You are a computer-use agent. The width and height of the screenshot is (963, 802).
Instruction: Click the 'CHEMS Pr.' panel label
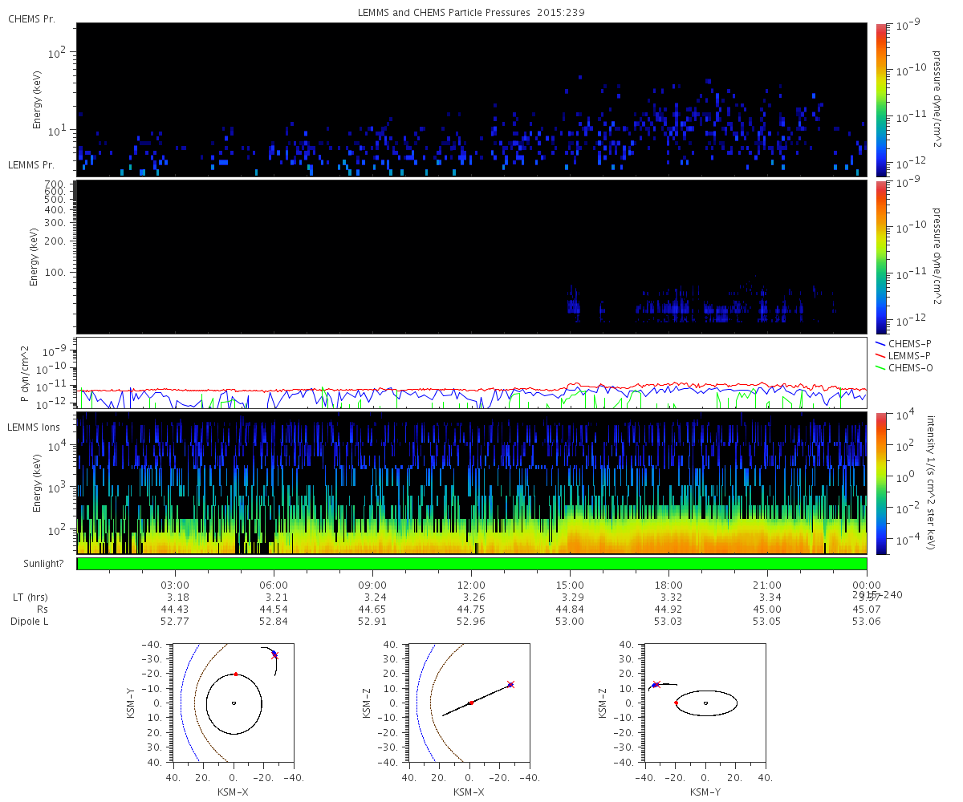(x=31, y=18)
